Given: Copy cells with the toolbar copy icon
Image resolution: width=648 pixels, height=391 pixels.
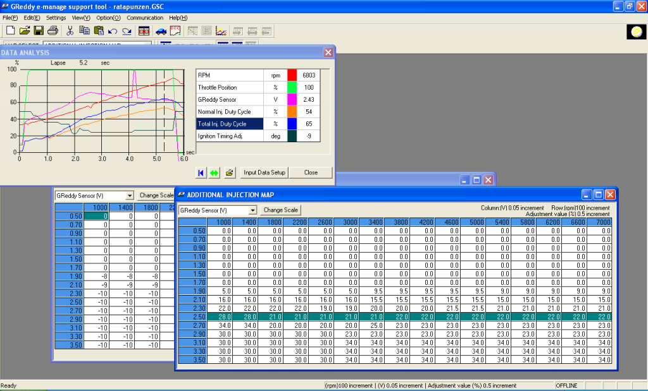Looking at the screenshot, I should pos(84,30).
